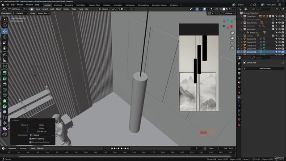The width and height of the screenshot is (286, 161).
Task: Select the Cursor tool in viewport toolbar
Action: [x=4, y=25]
